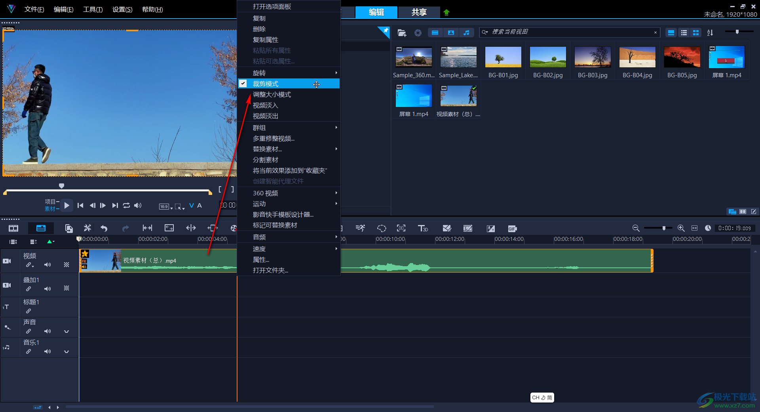This screenshot has height=412, width=760.
Task: Click the library search field
Action: pyautogui.click(x=570, y=32)
